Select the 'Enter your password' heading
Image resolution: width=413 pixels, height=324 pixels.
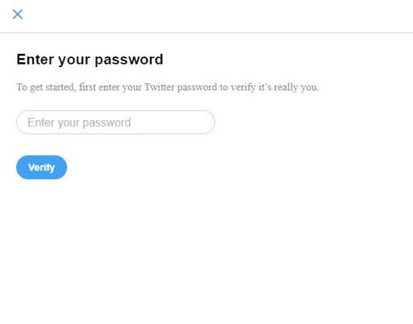90,60
